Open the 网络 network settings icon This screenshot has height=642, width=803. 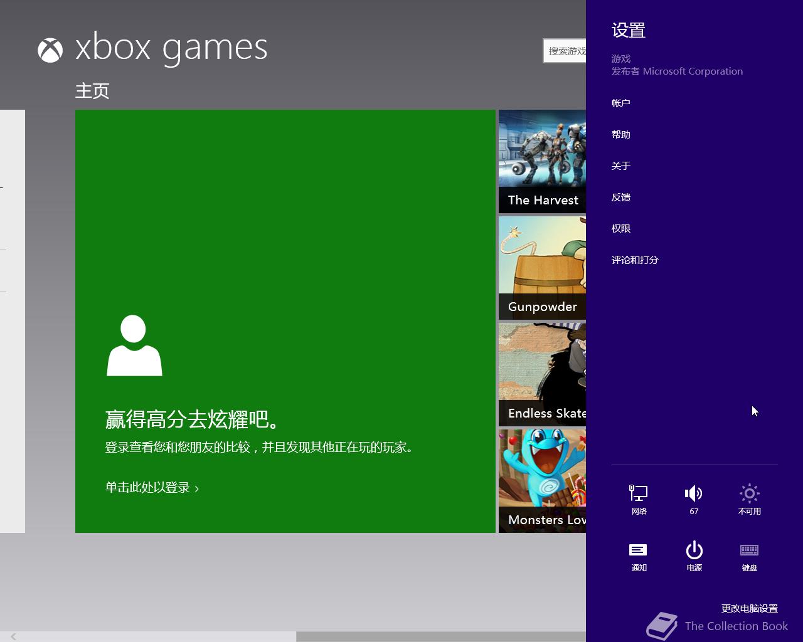(639, 500)
